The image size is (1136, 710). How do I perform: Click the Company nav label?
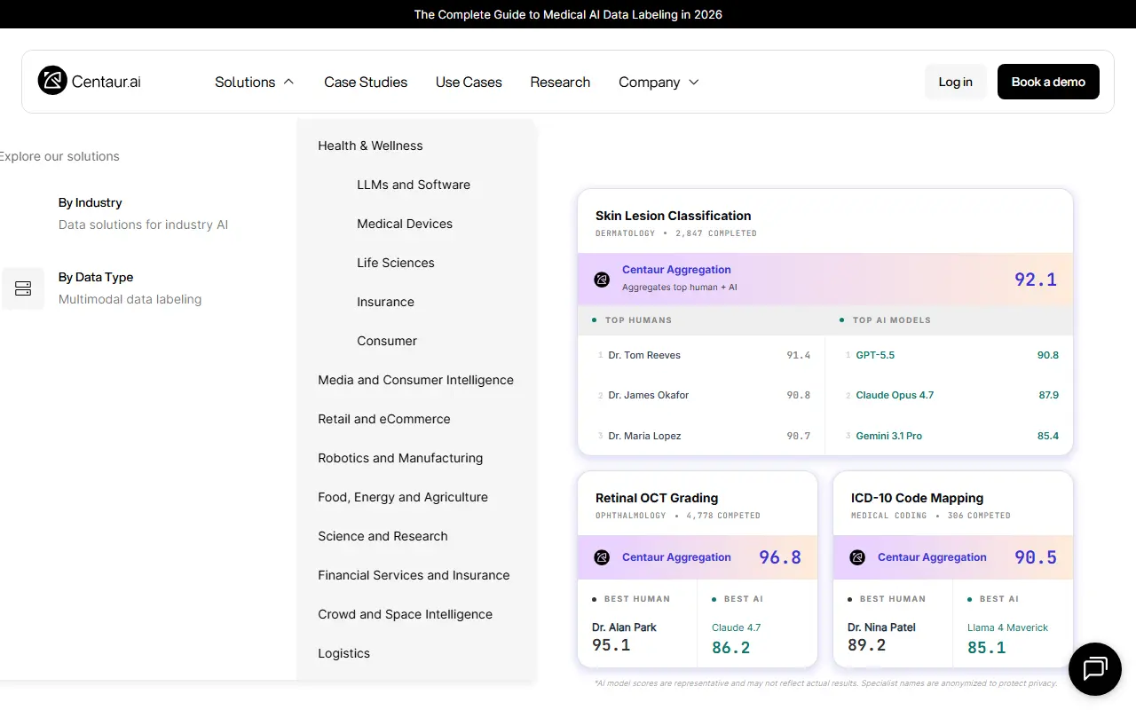pos(649,82)
